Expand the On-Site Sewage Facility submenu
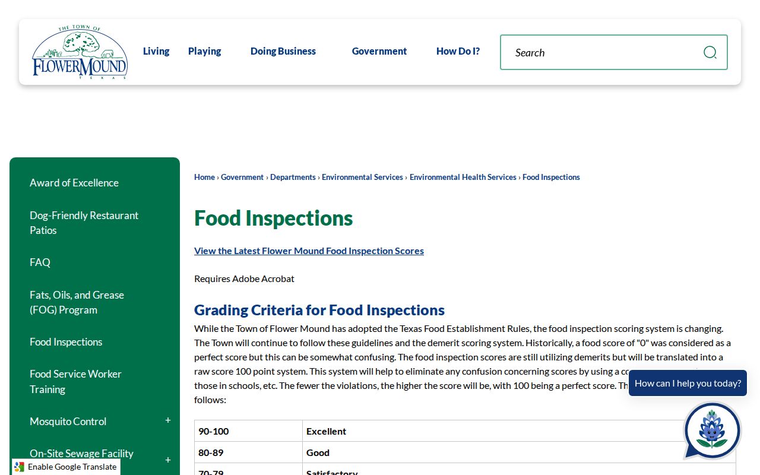The width and height of the screenshot is (760, 475). point(168,460)
